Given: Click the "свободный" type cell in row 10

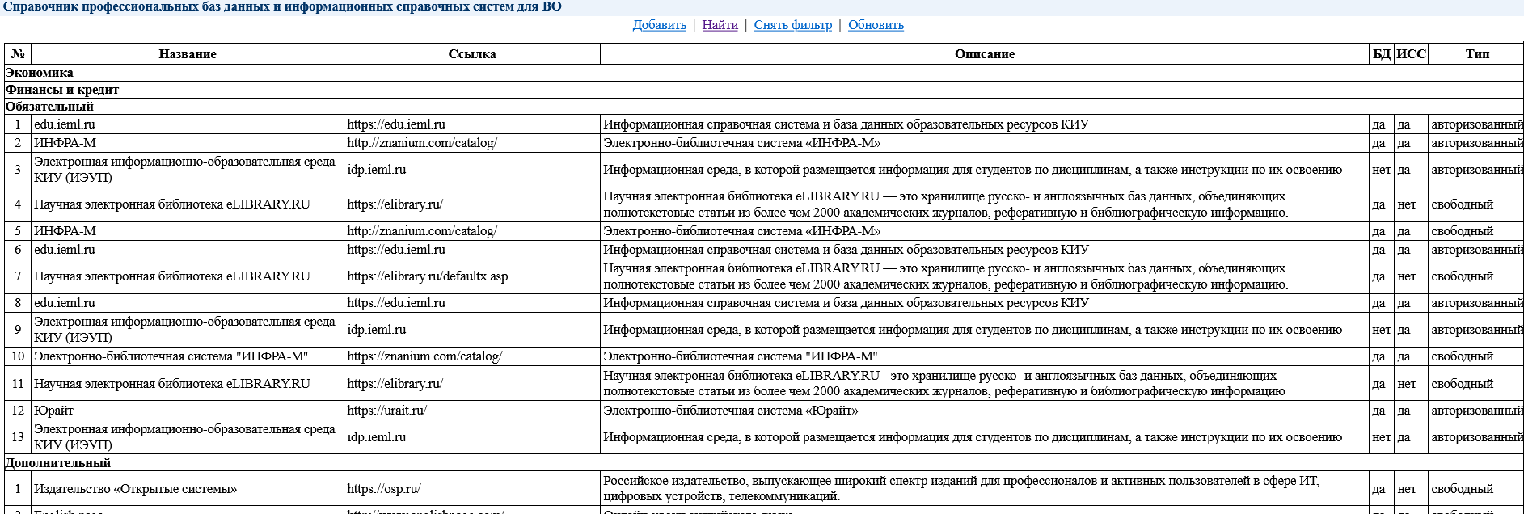Looking at the screenshot, I should [x=1477, y=356].
